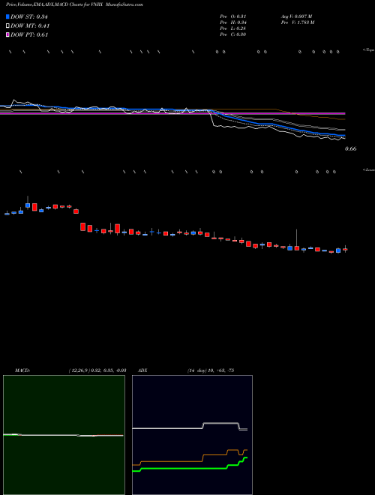Select the 'DOW PT: 0.61' legend text
Viewport: 375px width, 495px height.
29,34
